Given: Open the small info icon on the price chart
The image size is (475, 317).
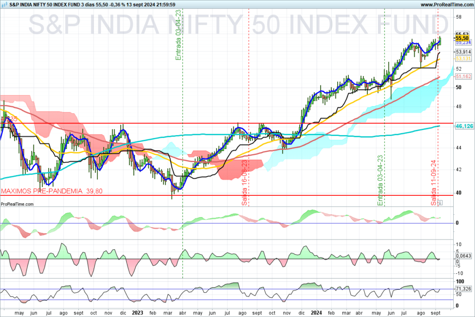Looking at the screenshot, I should 440,202.
